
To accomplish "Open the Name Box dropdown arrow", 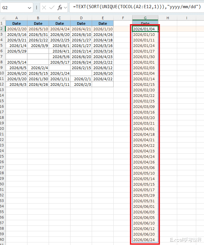I will (x=29, y=8).
